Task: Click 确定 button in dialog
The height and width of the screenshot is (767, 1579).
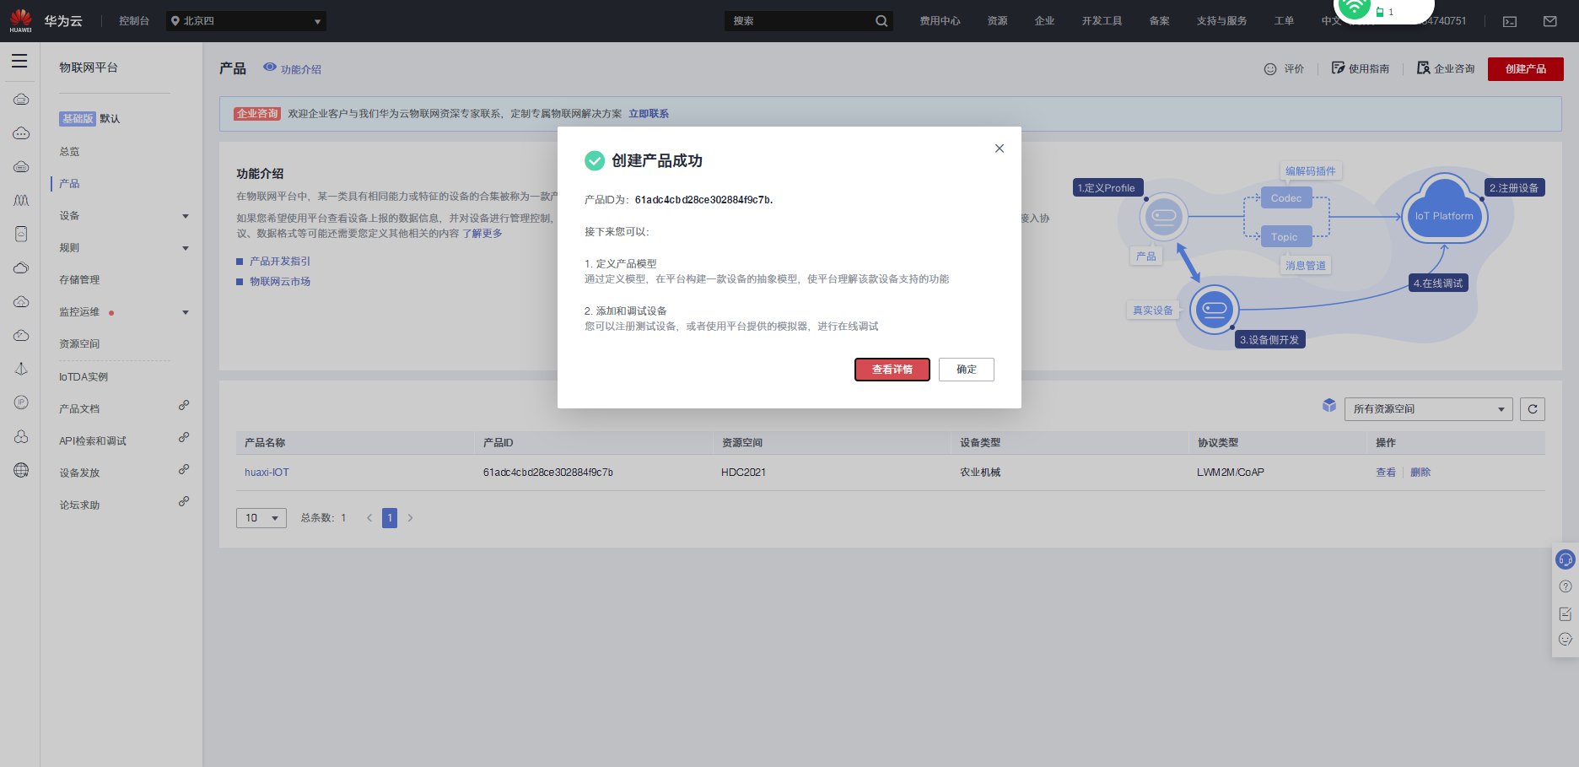Action: pos(967,370)
